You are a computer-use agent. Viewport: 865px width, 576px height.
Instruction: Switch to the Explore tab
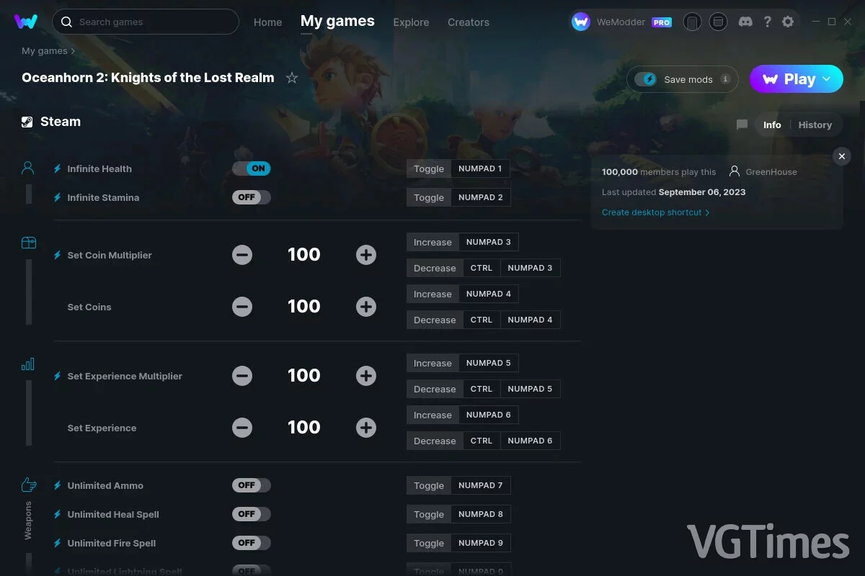click(x=411, y=22)
